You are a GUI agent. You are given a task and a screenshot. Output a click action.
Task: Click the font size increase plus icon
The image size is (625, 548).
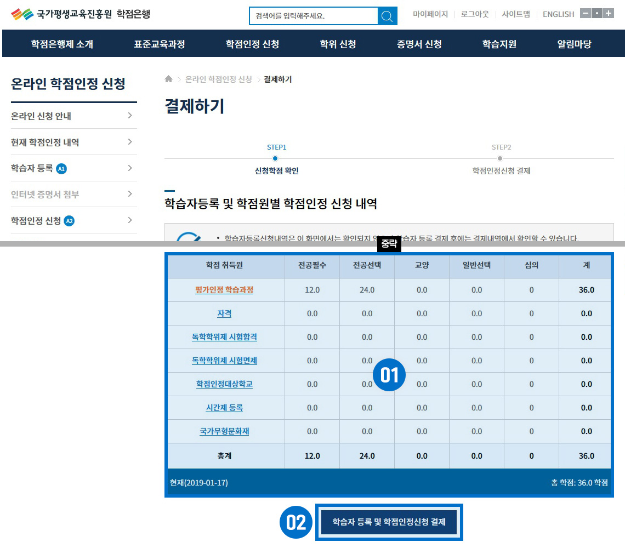coord(609,14)
